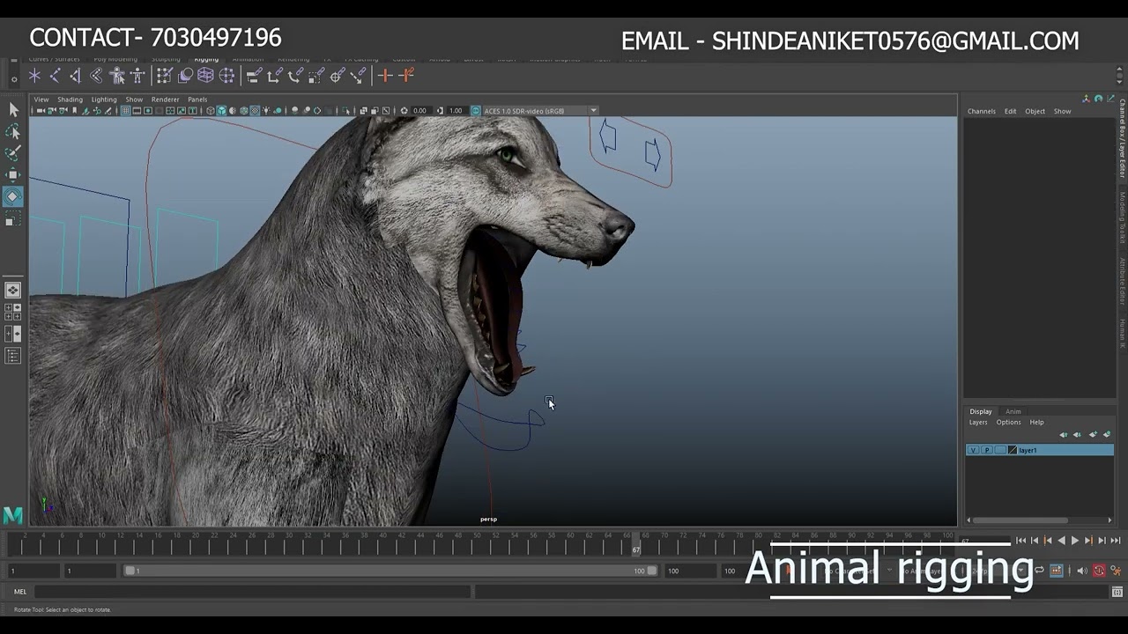Viewport: 1128px width, 634px height.
Task: Click the Create Cluster shelf icon
Action: tap(226, 76)
